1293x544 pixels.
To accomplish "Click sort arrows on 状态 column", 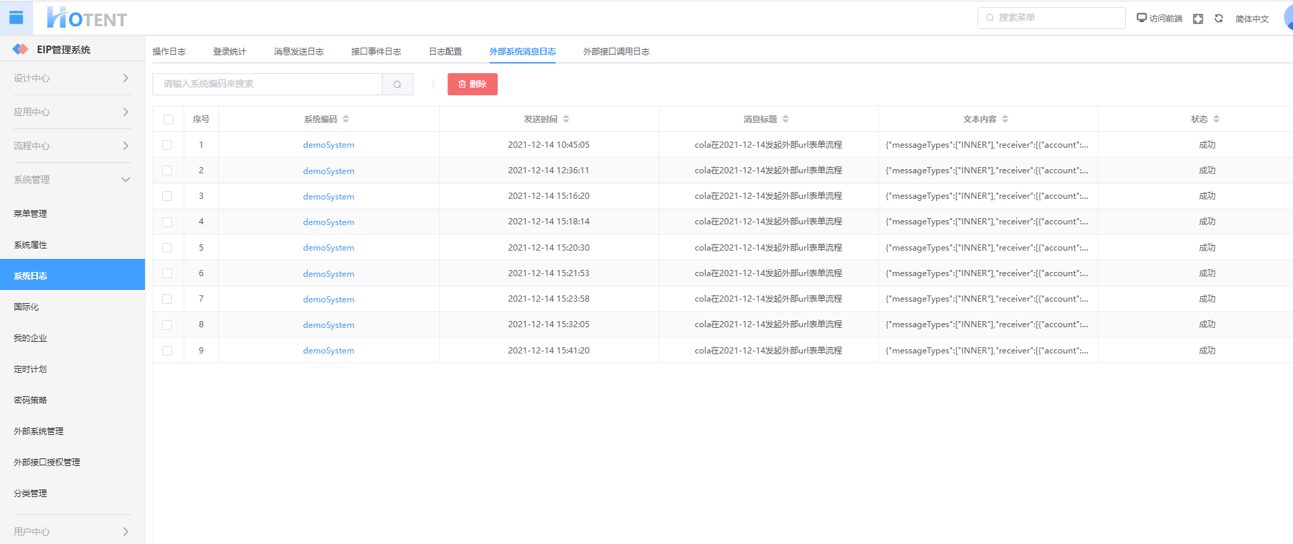I will (x=1216, y=119).
